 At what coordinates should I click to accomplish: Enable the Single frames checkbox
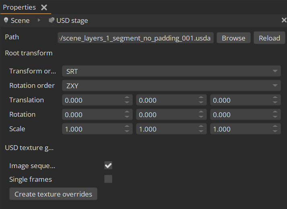[108, 179]
